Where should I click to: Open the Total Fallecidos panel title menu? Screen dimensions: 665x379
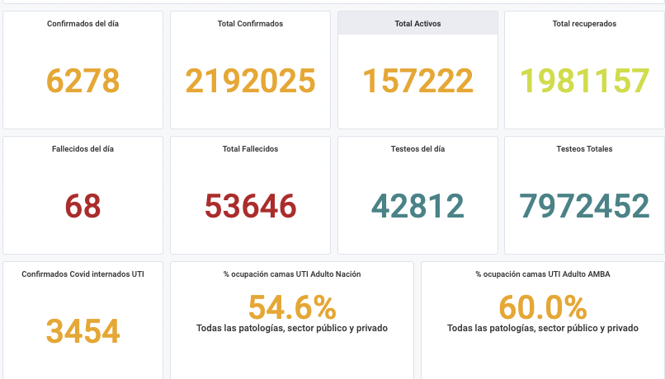[250, 149]
